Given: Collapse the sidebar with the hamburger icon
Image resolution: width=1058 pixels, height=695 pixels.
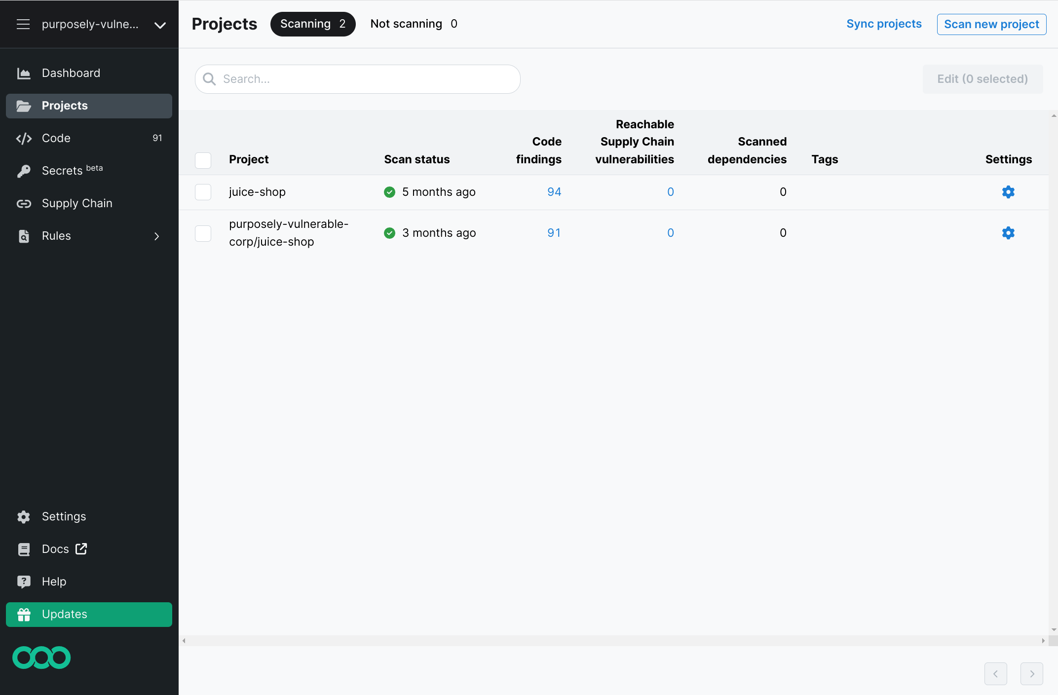Looking at the screenshot, I should click(23, 24).
